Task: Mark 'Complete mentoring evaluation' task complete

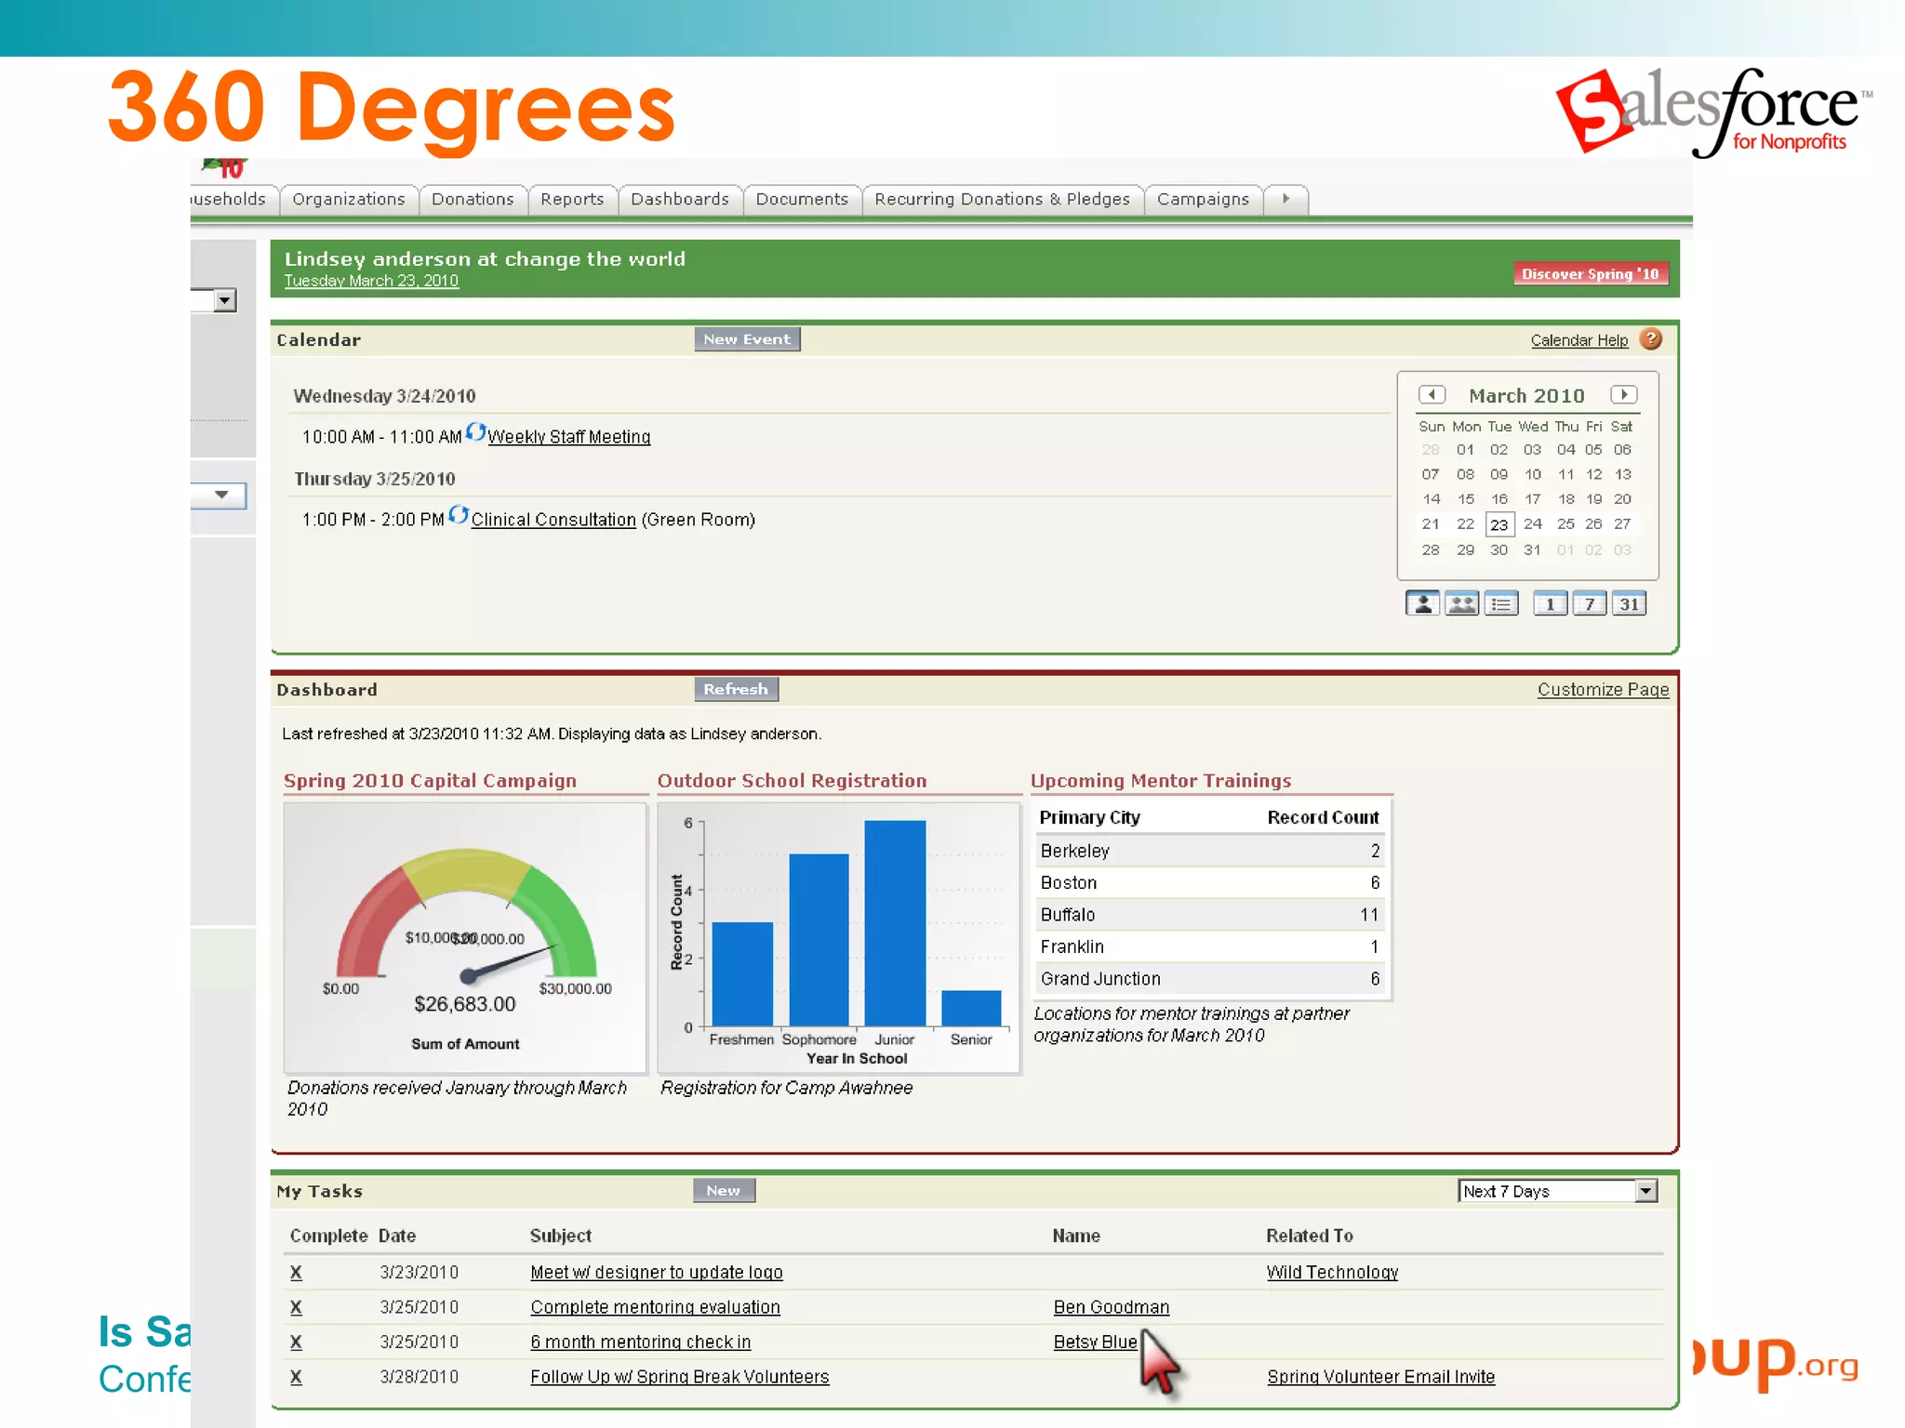Action: click(296, 1307)
